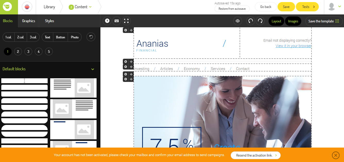The image size is (344, 162).
Task: Redo the last undone change
Action: point(260,21)
